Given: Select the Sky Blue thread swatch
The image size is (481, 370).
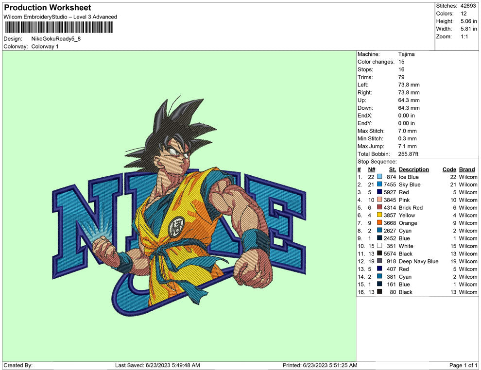Looking at the screenshot, I should 379,185.
